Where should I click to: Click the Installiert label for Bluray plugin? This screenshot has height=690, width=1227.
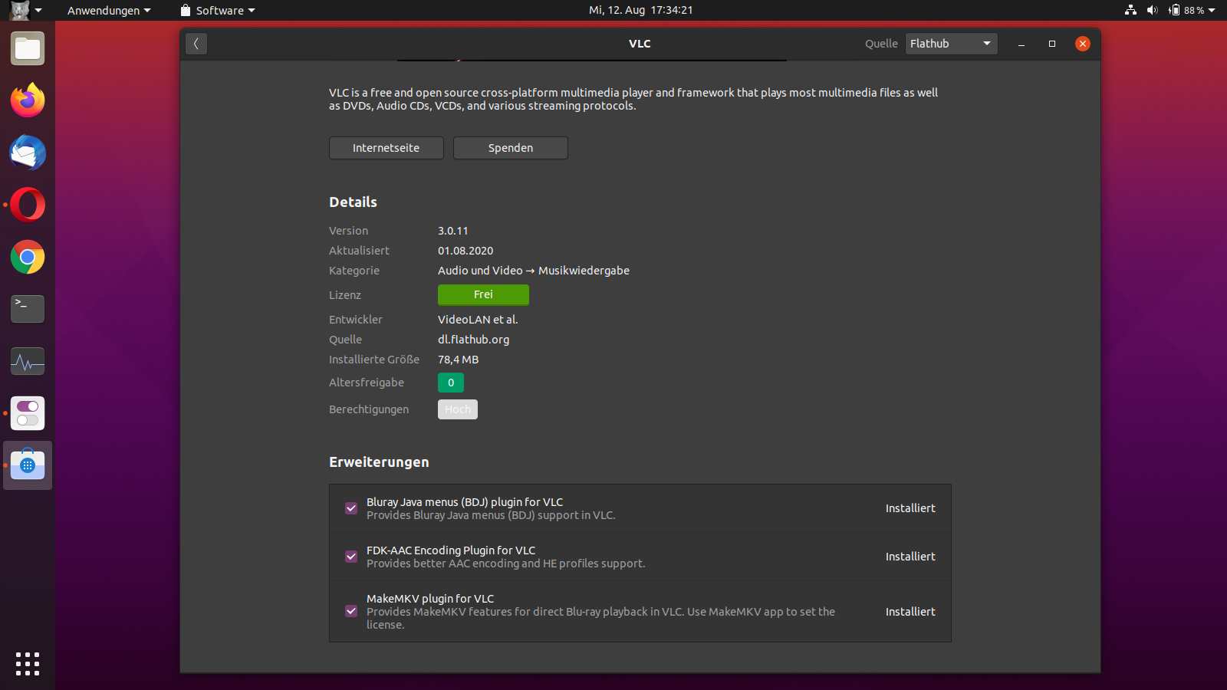(910, 508)
